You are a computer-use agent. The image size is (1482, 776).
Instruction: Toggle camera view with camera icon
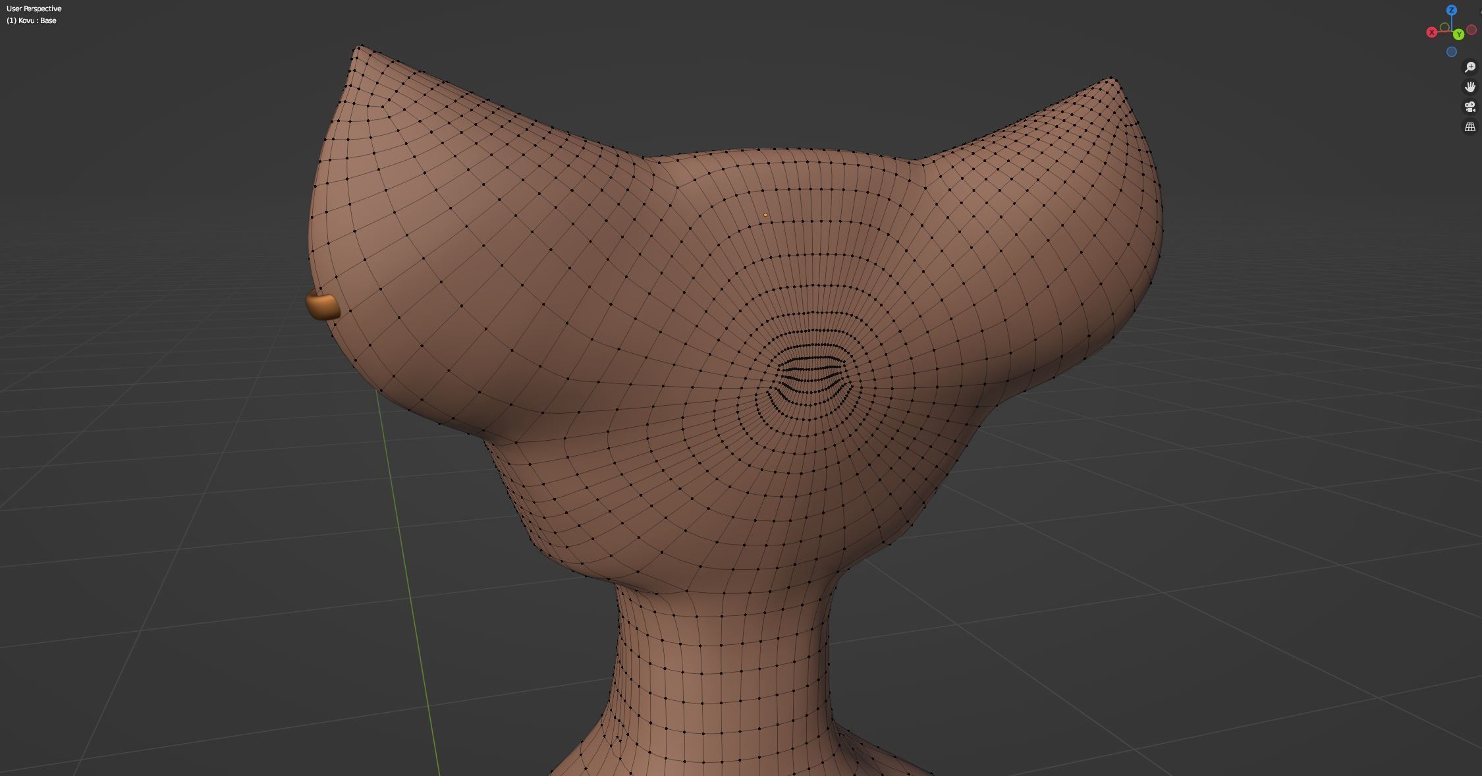click(x=1469, y=107)
